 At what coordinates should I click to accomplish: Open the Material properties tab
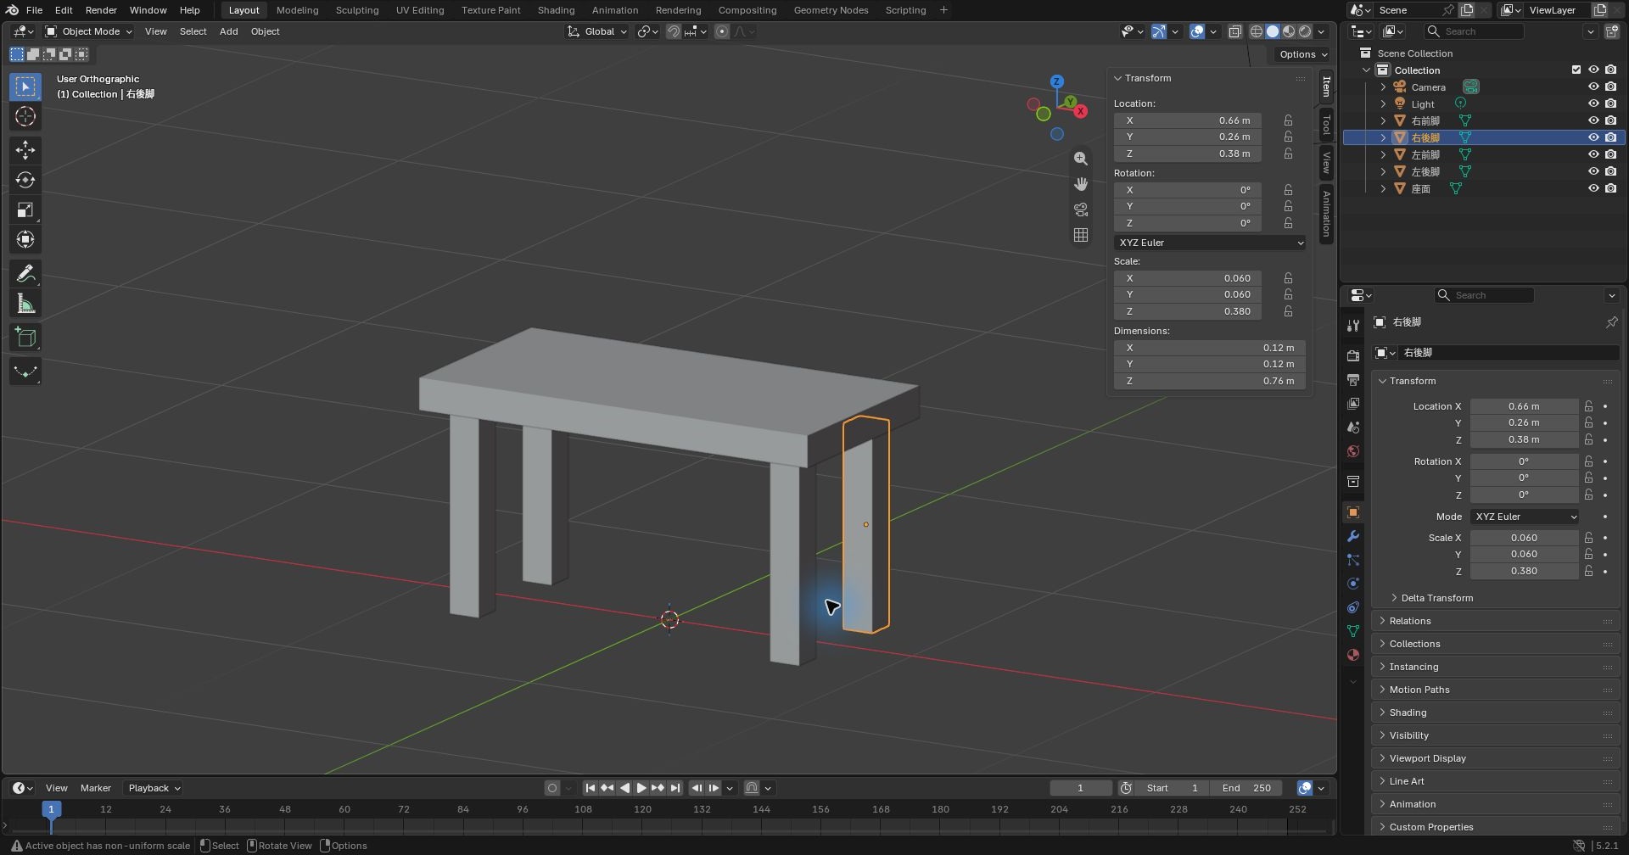(1353, 655)
